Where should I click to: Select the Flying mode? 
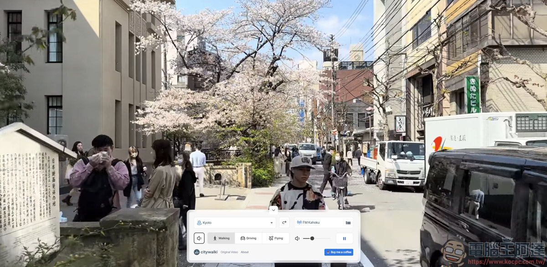(x=276, y=238)
